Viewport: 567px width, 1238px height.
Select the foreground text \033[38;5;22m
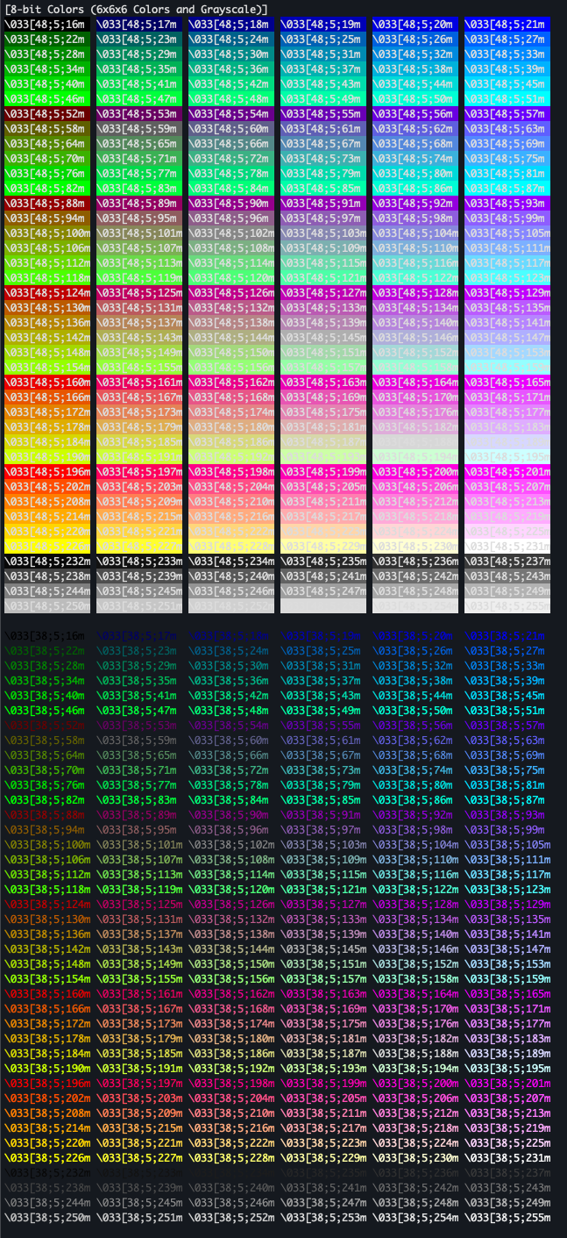pos(45,651)
